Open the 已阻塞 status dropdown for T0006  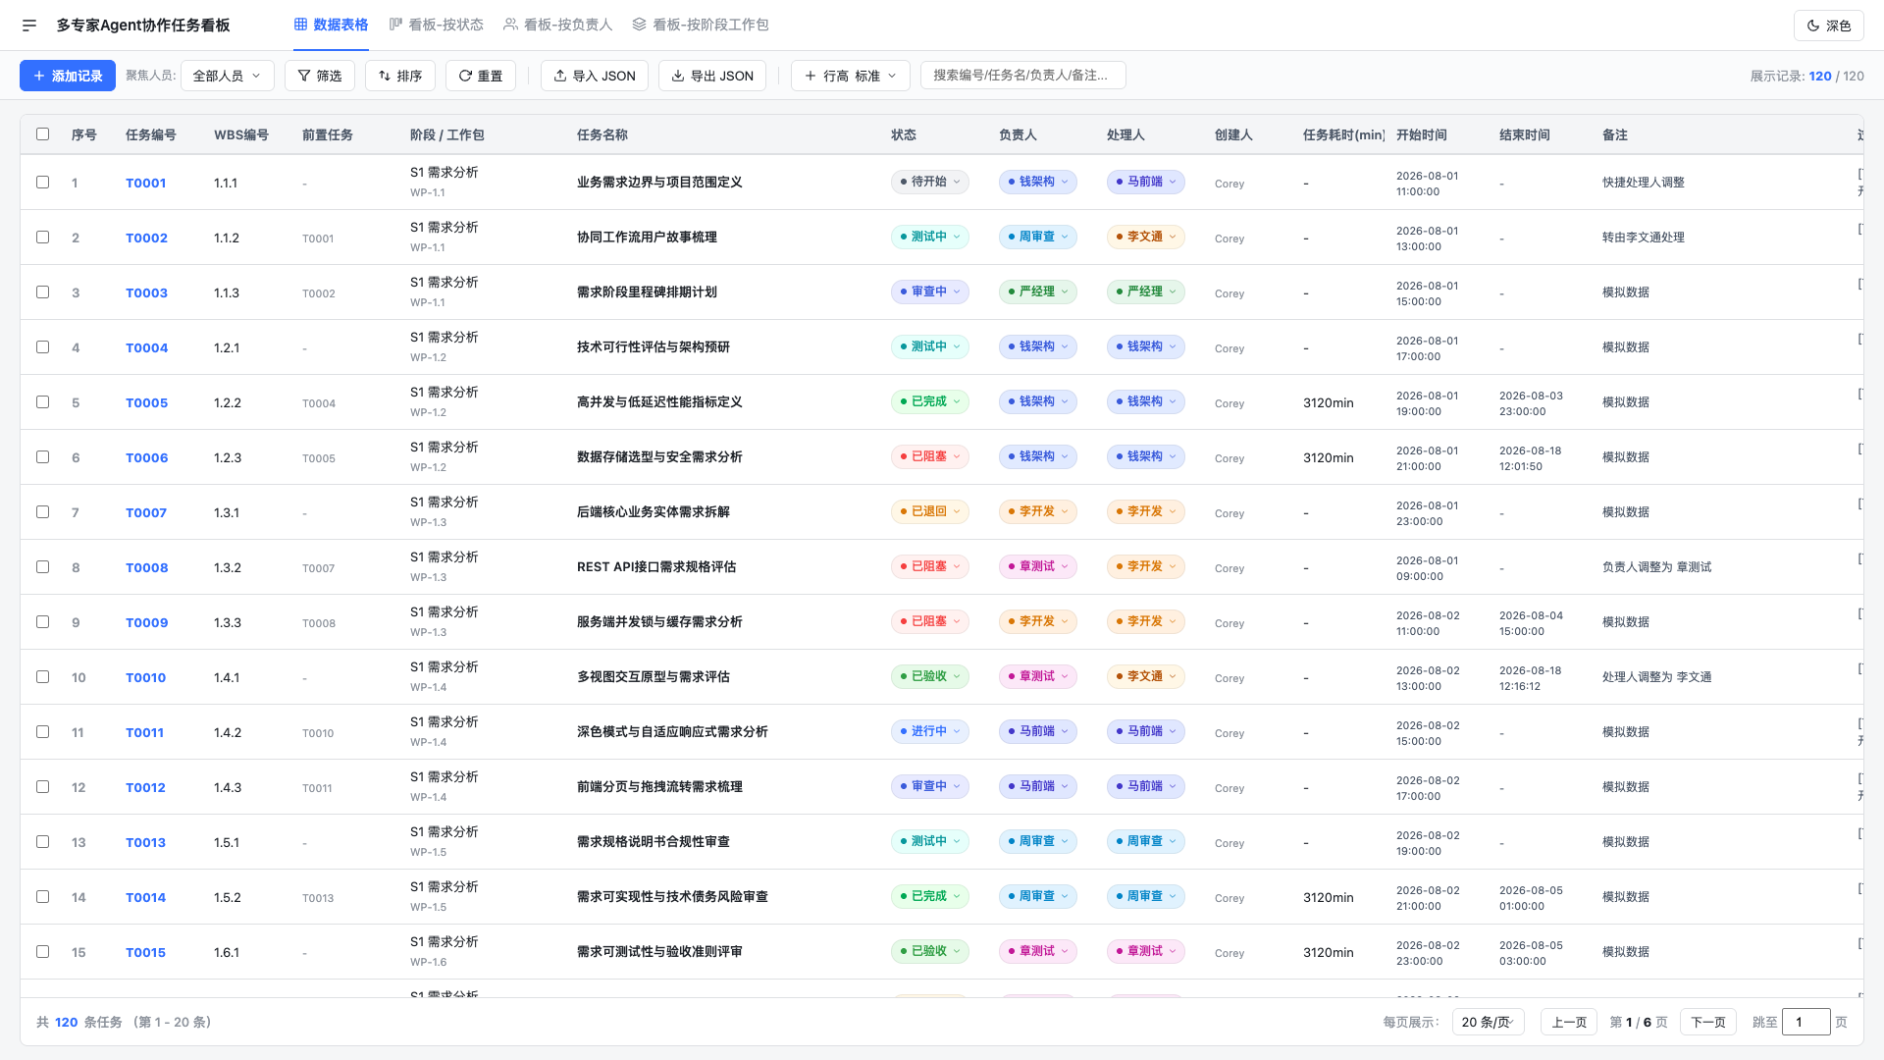[x=930, y=456]
